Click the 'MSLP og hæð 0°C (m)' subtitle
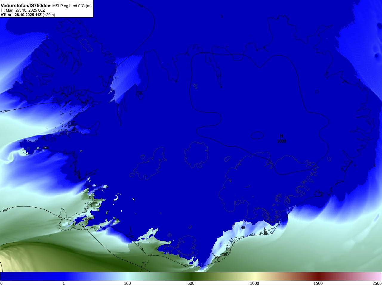This screenshot has height=286, width=382. tap(72, 6)
